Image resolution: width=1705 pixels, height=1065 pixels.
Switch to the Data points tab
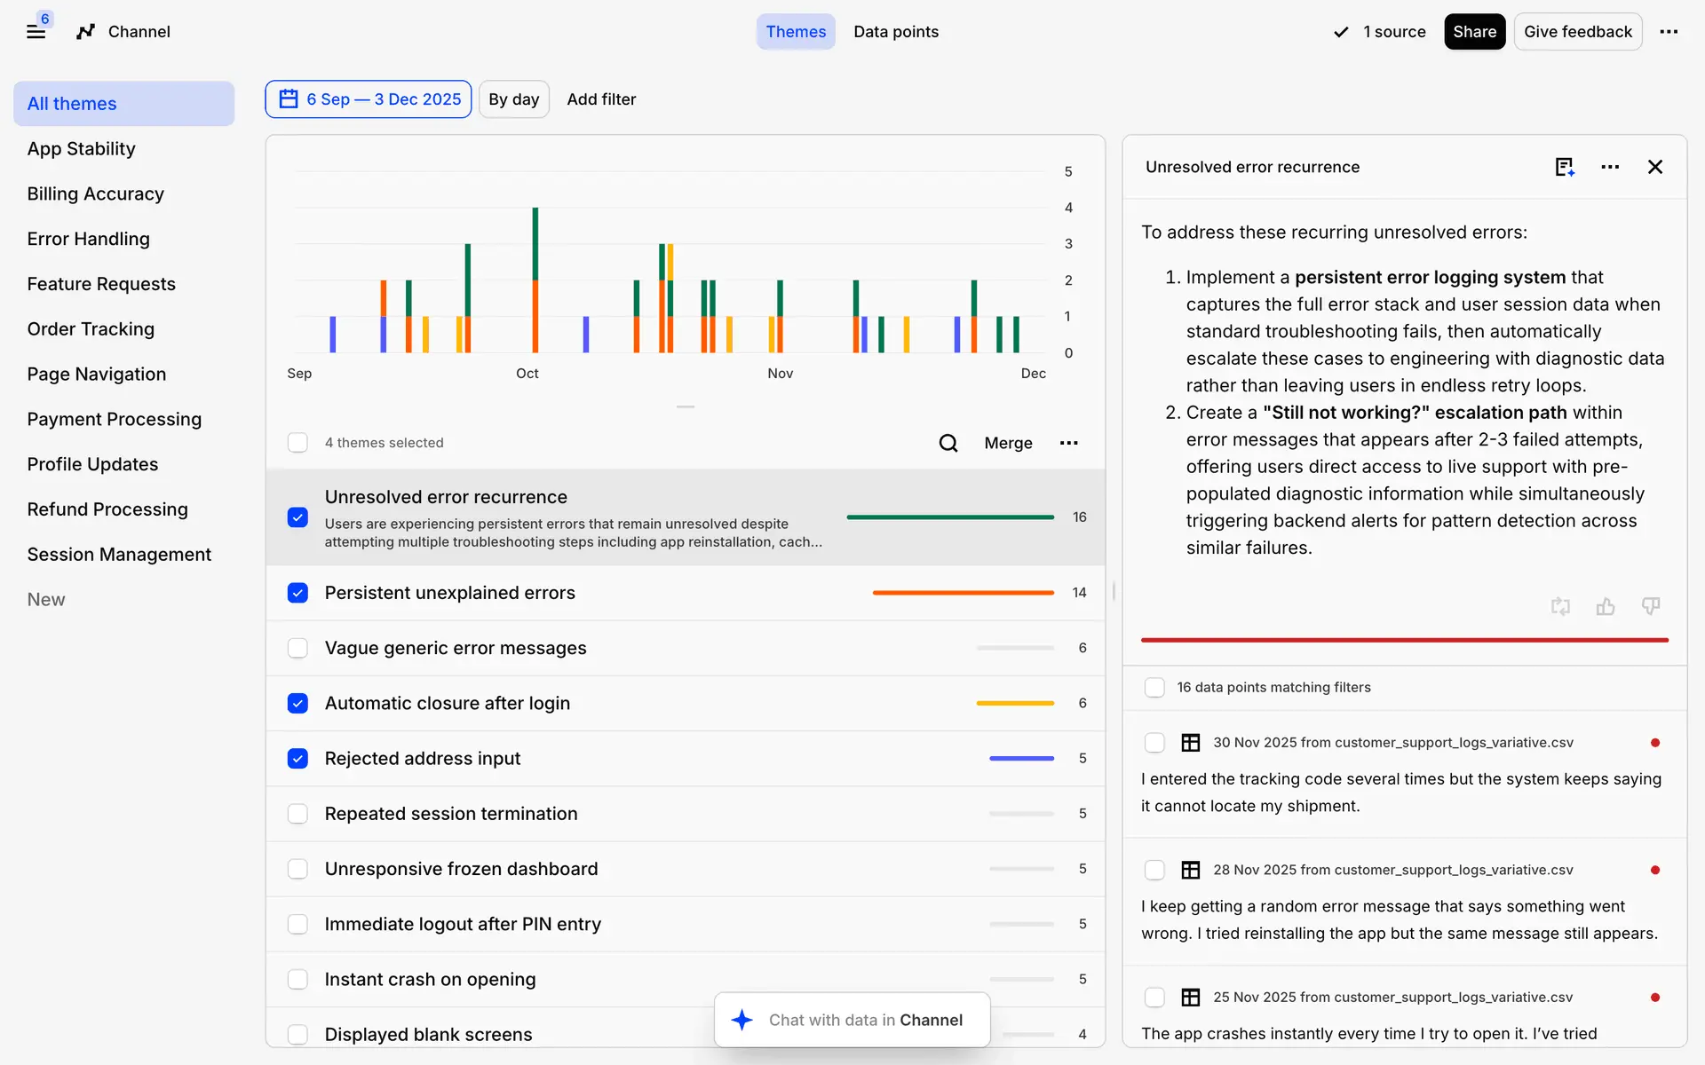coord(895,32)
